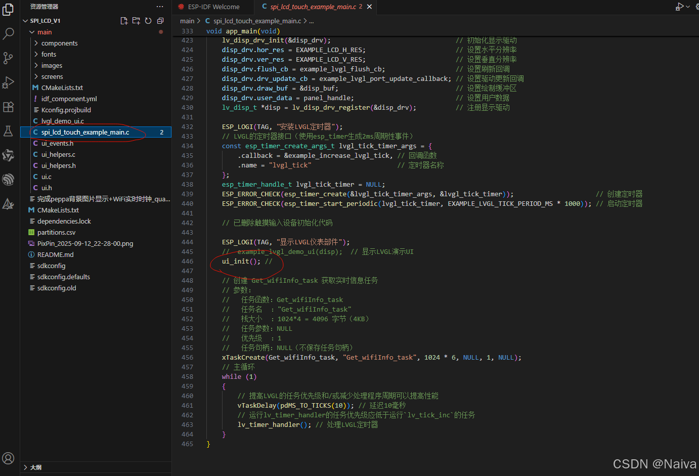Open ui_helpers.c file
Screen dimensions: 699x476
coord(96,154)
